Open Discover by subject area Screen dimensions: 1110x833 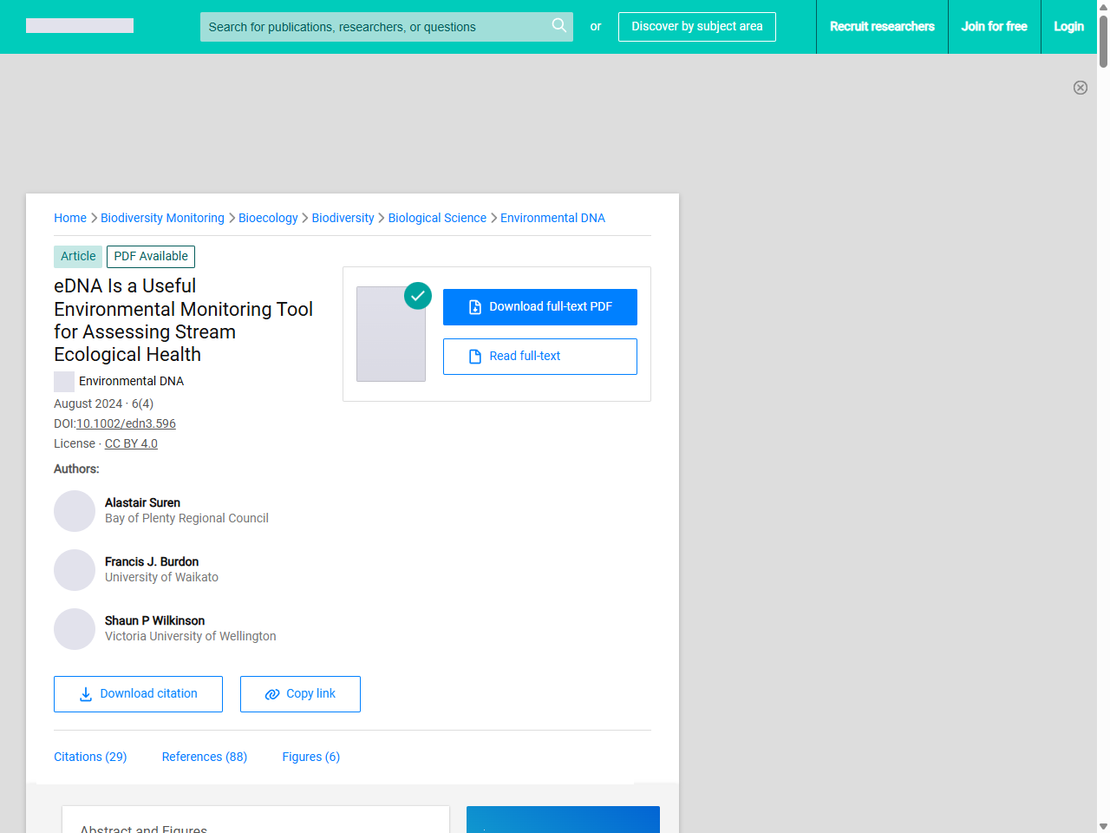(x=697, y=27)
